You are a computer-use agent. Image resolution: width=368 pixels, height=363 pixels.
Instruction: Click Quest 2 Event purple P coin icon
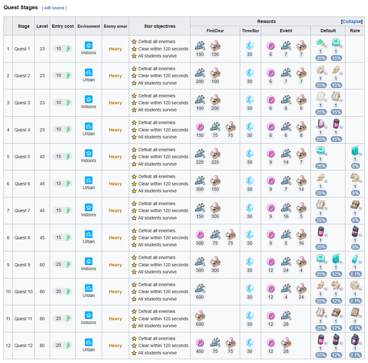(271, 73)
